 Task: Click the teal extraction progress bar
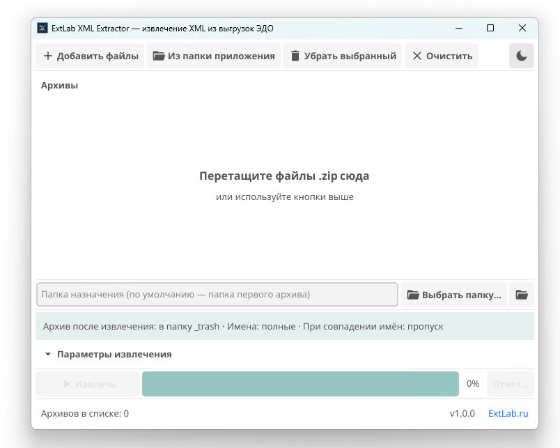point(300,384)
